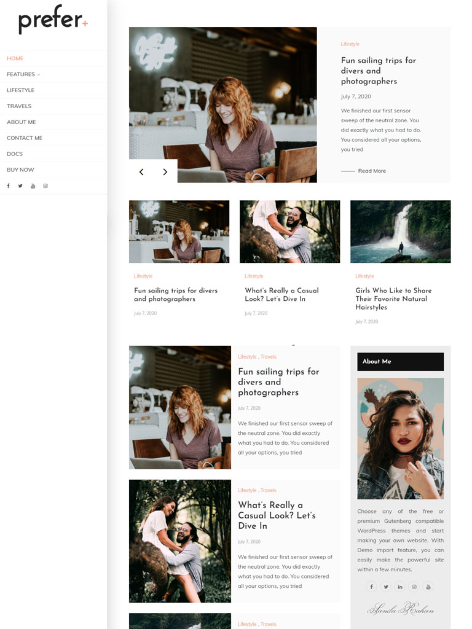Click YouTube icon in About Me widget

[428, 587]
